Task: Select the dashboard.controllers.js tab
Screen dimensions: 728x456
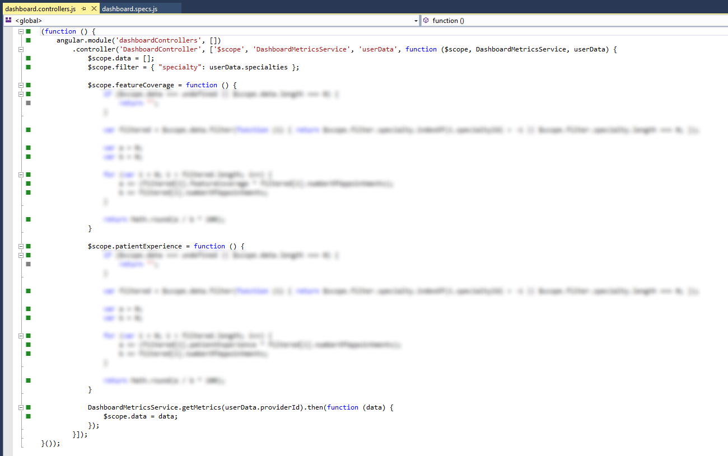Action: (x=40, y=9)
